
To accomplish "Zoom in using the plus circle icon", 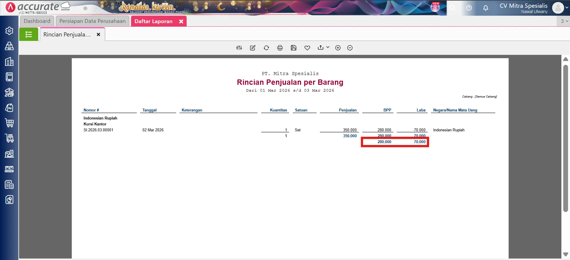I will click(x=338, y=48).
